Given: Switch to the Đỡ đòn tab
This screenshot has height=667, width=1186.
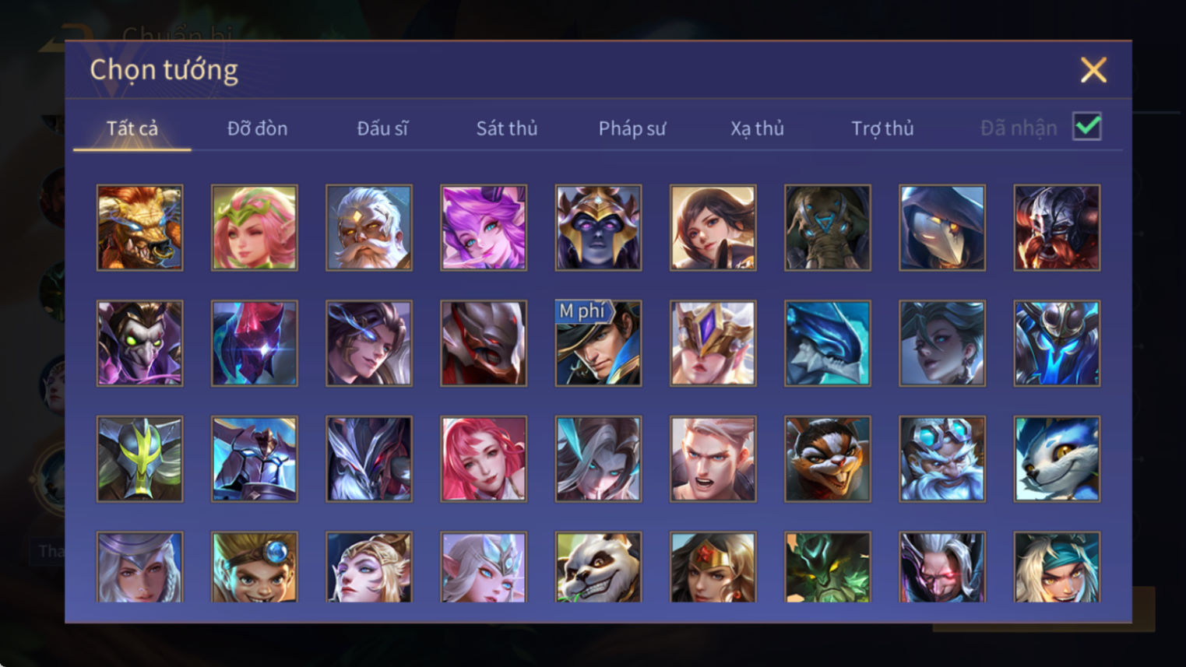Looking at the screenshot, I should pyautogui.click(x=258, y=128).
